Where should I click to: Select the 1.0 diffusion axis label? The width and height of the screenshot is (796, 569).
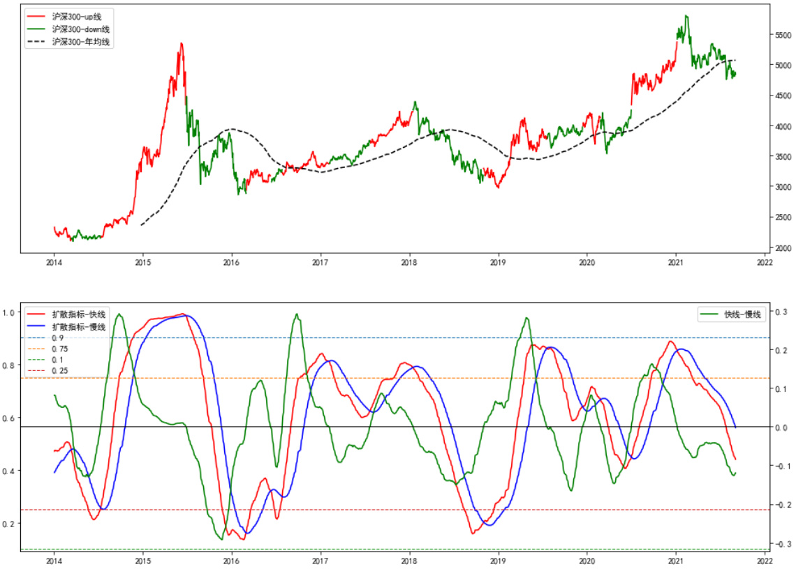click(8, 313)
